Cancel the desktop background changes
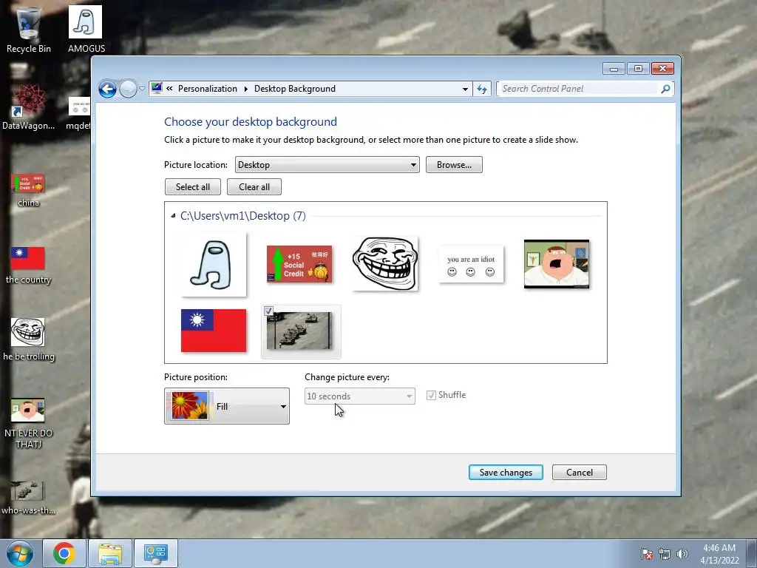Screen dimensions: 757x568 tap(580, 473)
